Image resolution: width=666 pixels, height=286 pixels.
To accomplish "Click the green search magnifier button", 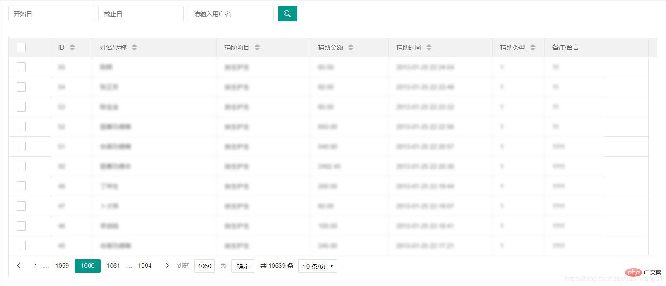I will click(287, 14).
